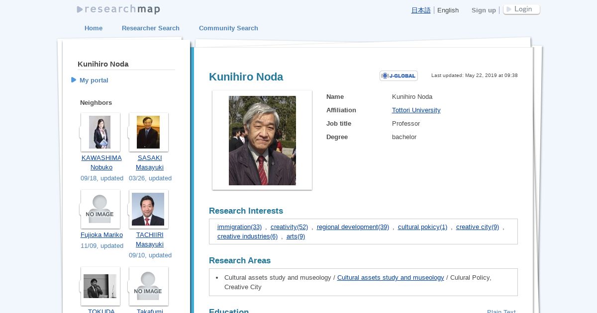Screen dimensions: 597x313
Task: Open Takafumi's no-image avatar
Action: point(148,286)
